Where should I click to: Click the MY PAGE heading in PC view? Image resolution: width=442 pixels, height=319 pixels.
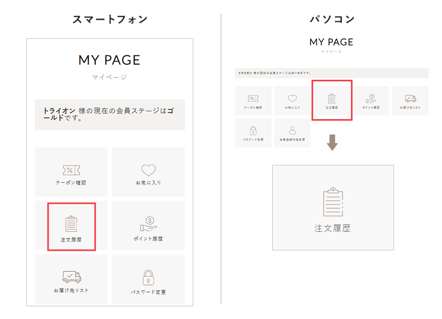click(331, 42)
